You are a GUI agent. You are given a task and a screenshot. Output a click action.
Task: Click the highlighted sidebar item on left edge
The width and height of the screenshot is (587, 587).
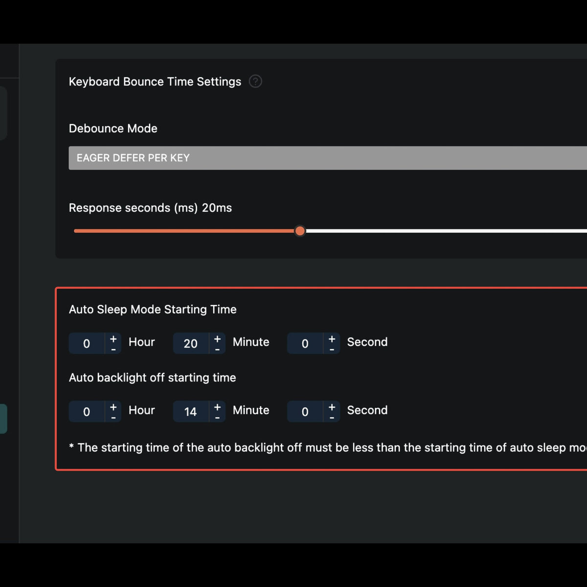[x=4, y=418]
